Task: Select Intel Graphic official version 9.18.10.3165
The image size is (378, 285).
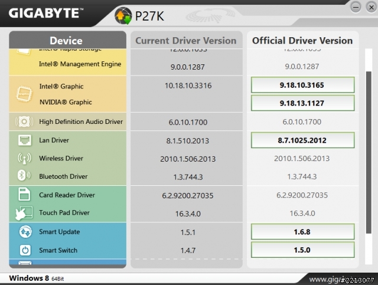Action: click(x=302, y=85)
